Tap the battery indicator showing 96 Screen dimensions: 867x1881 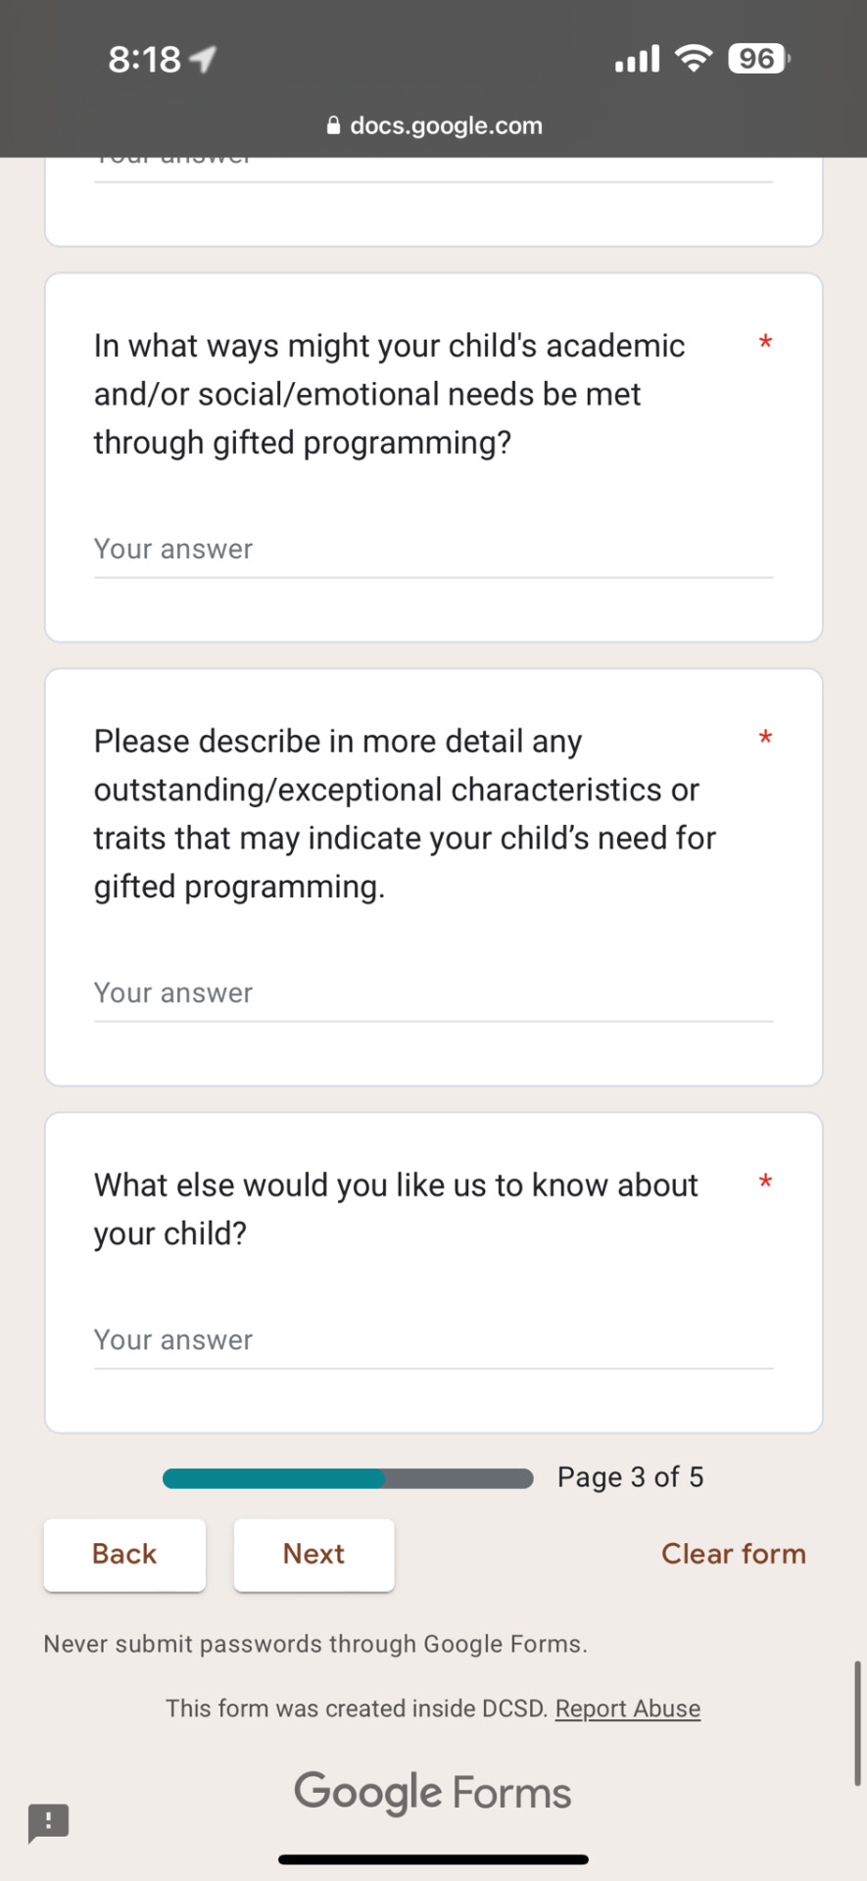coord(759,59)
